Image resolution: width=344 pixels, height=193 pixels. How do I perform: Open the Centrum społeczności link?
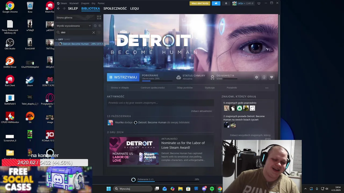point(153,88)
